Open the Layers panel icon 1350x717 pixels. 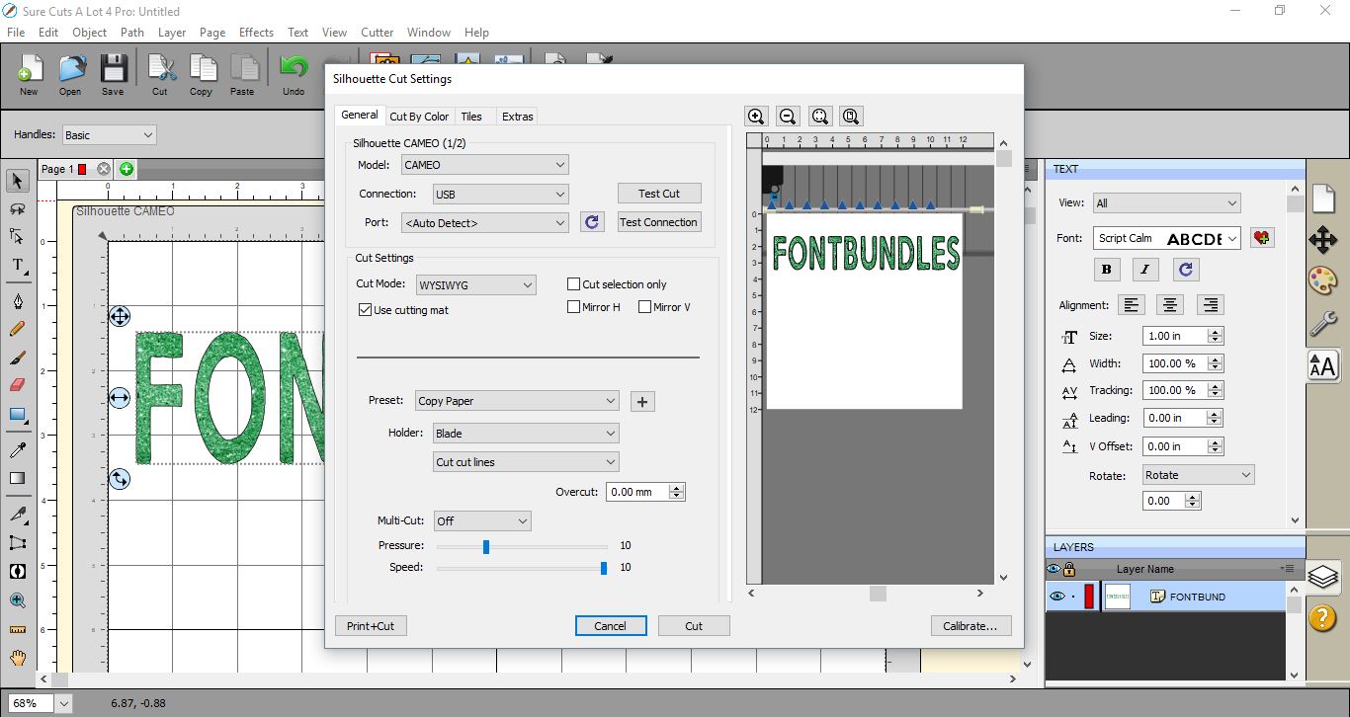coord(1322,575)
